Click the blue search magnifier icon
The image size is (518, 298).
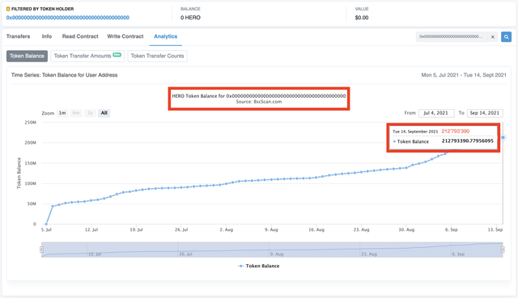506,37
